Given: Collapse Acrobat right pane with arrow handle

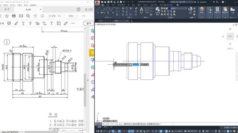Looking at the screenshot, I should click(88, 80).
